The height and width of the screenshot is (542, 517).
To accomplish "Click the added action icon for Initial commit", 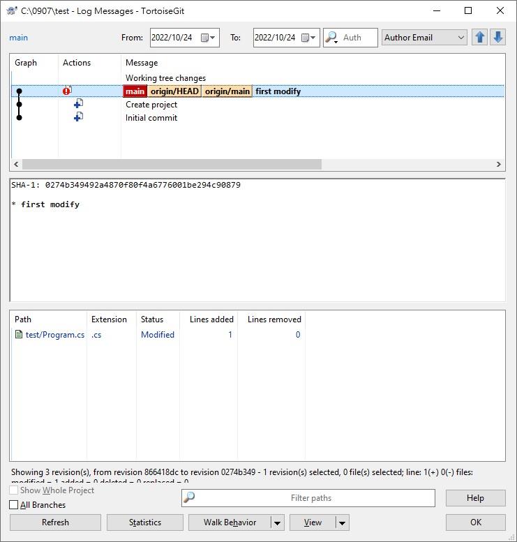I will click(78, 117).
